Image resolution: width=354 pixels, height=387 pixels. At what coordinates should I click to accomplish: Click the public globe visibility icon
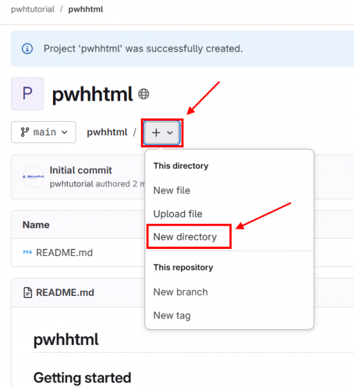click(x=143, y=94)
